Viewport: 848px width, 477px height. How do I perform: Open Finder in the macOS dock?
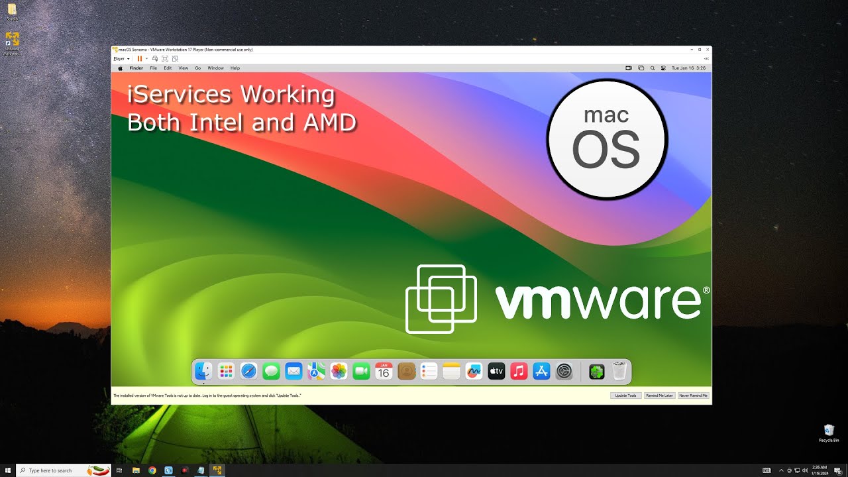pos(203,372)
